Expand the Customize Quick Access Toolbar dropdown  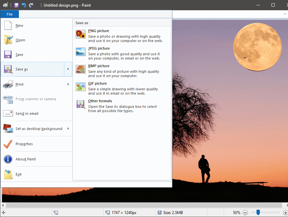point(37,6)
